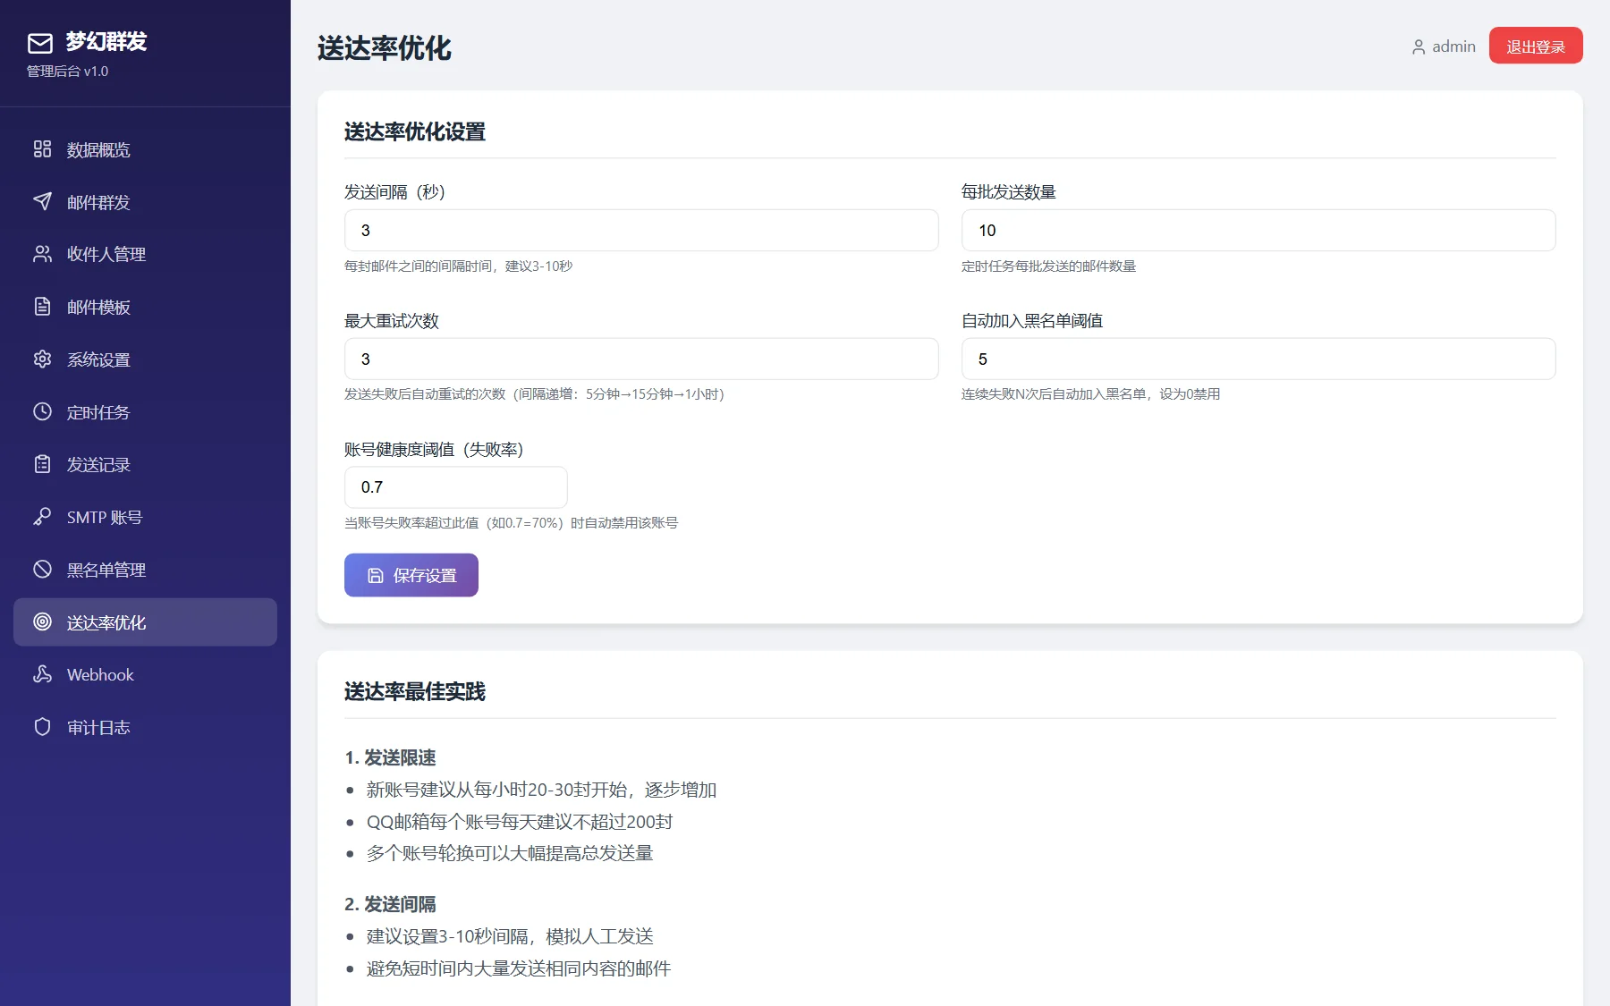Image resolution: width=1610 pixels, height=1006 pixels.
Task: Click the 1. 发送限速 subheading
Action: (390, 758)
